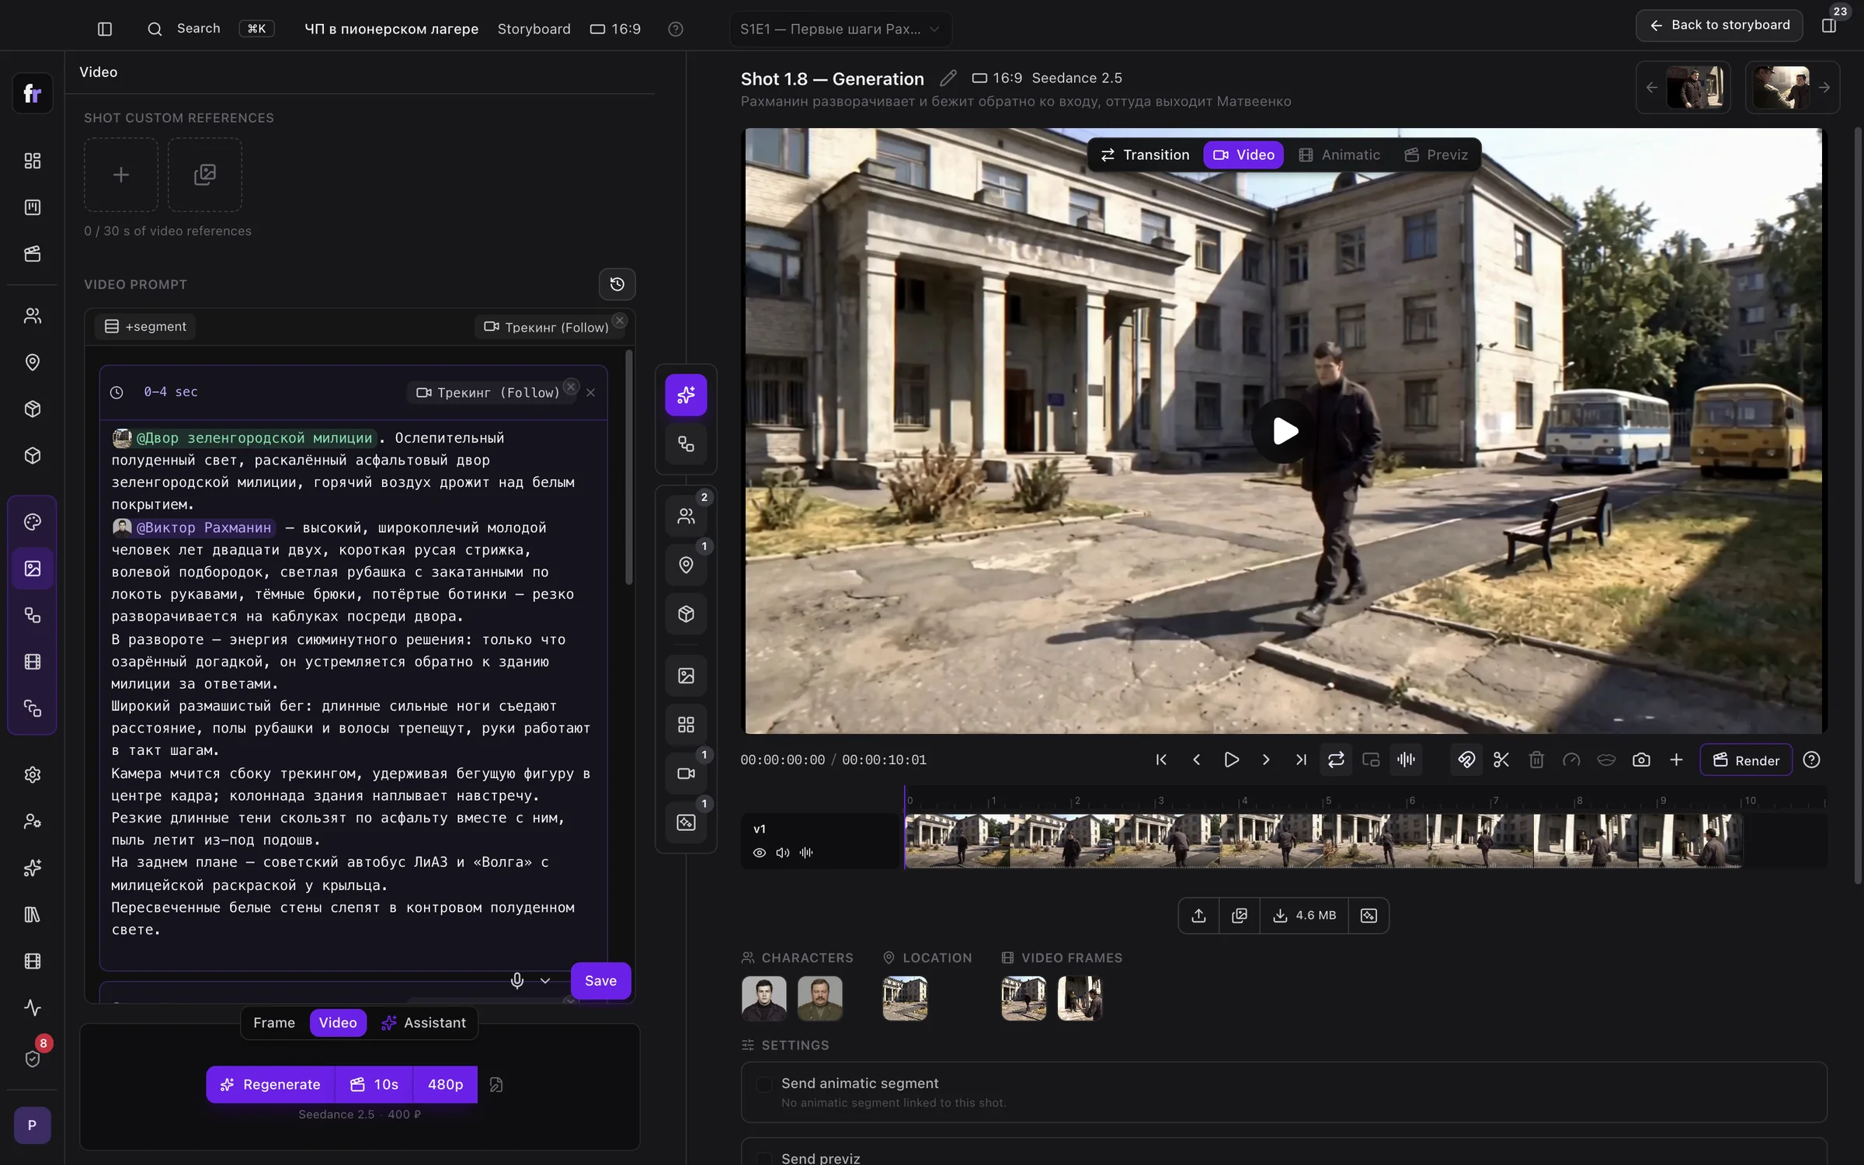The image size is (1864, 1165).
Task: Click Back to storyboard button
Action: (1720, 25)
